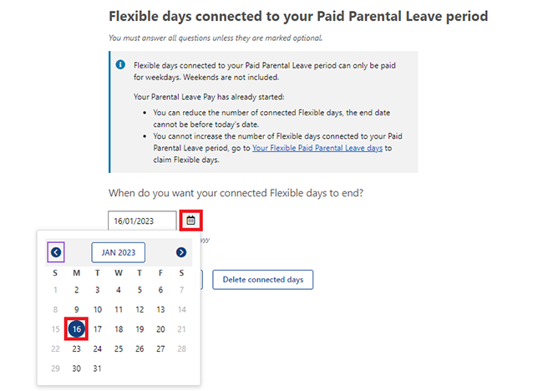The height and width of the screenshot is (391, 543).
Task: Advance to next month with right arrow
Action: click(x=181, y=252)
